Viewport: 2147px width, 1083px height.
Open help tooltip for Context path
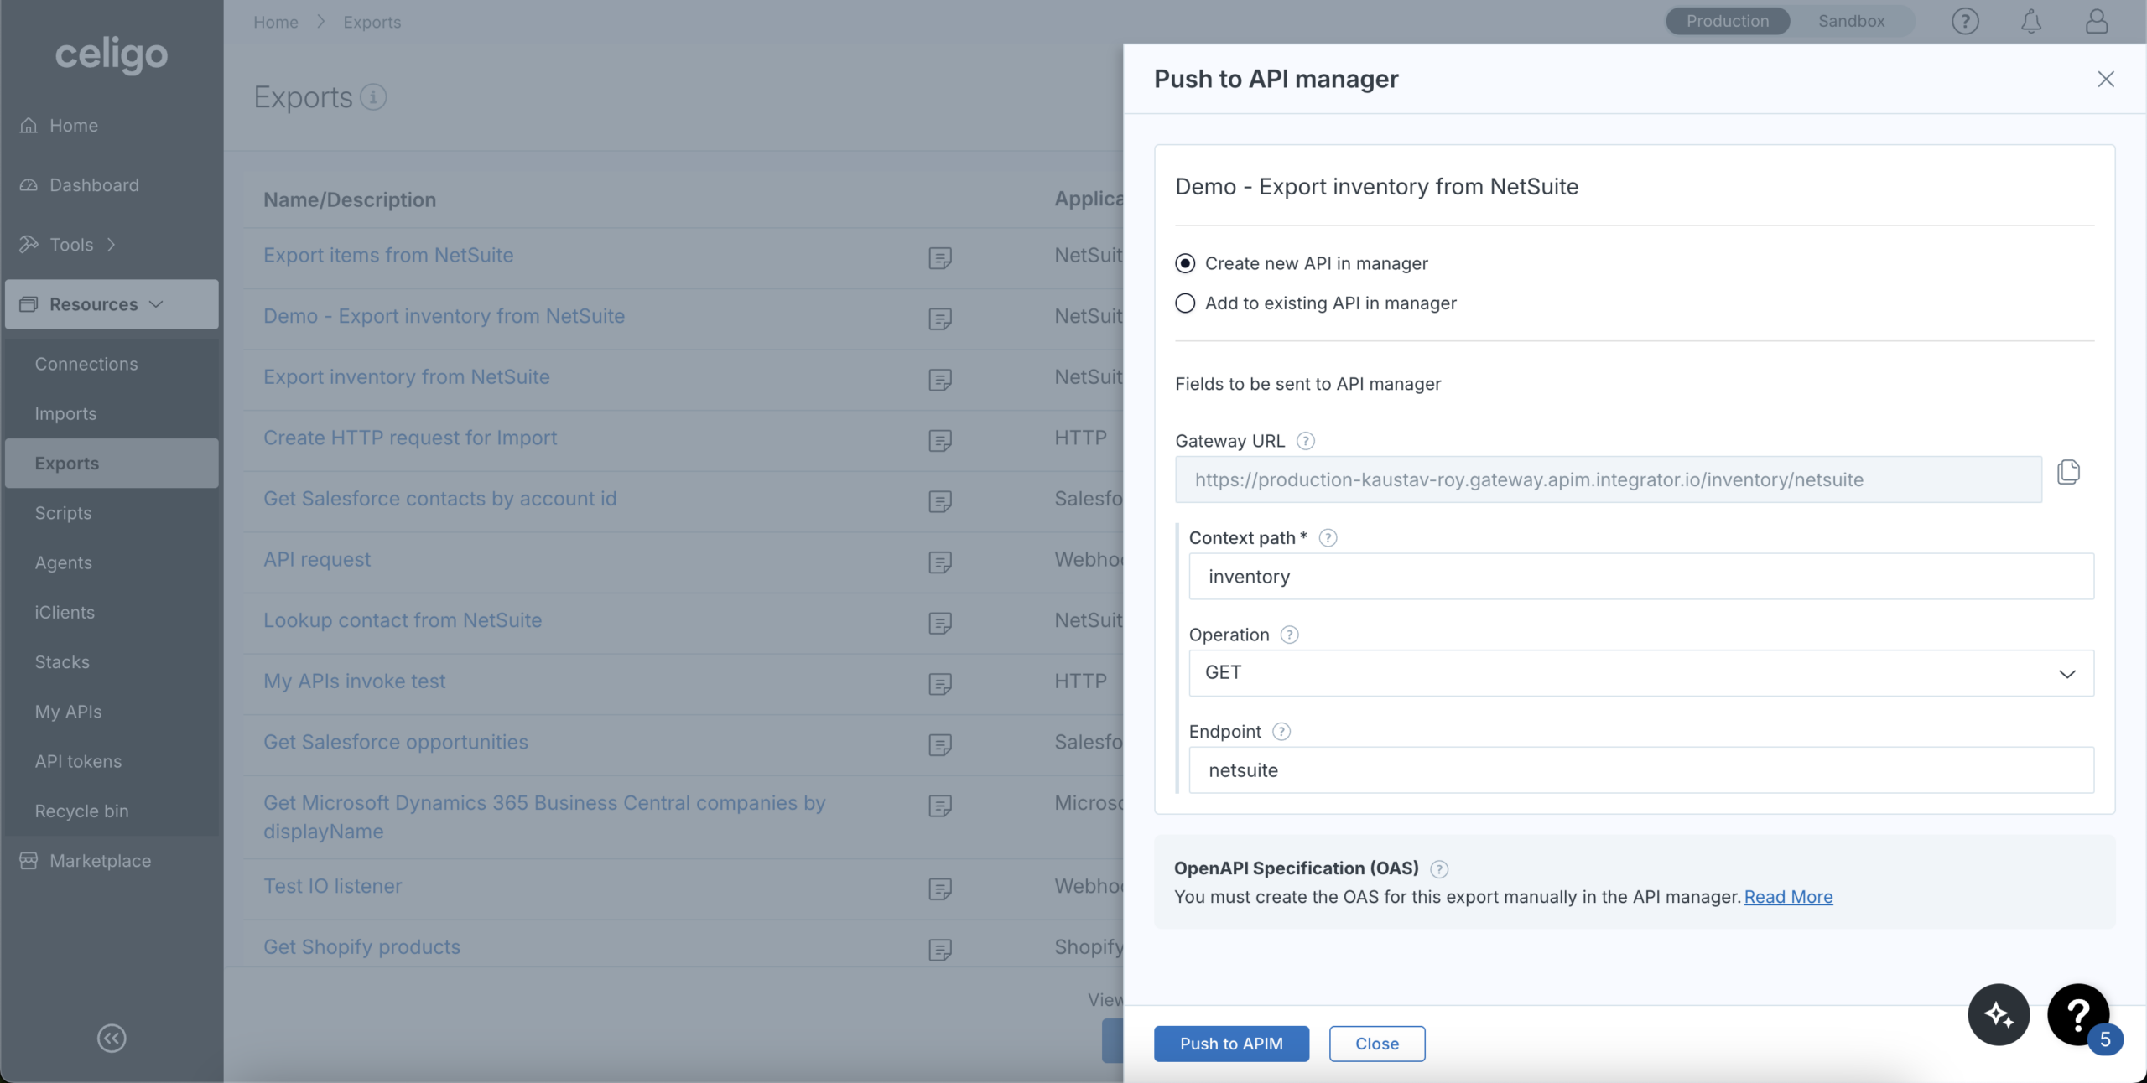coord(1328,538)
